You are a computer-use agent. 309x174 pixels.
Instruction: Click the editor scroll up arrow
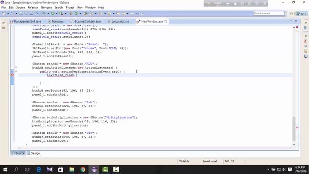(x=294, y=27)
